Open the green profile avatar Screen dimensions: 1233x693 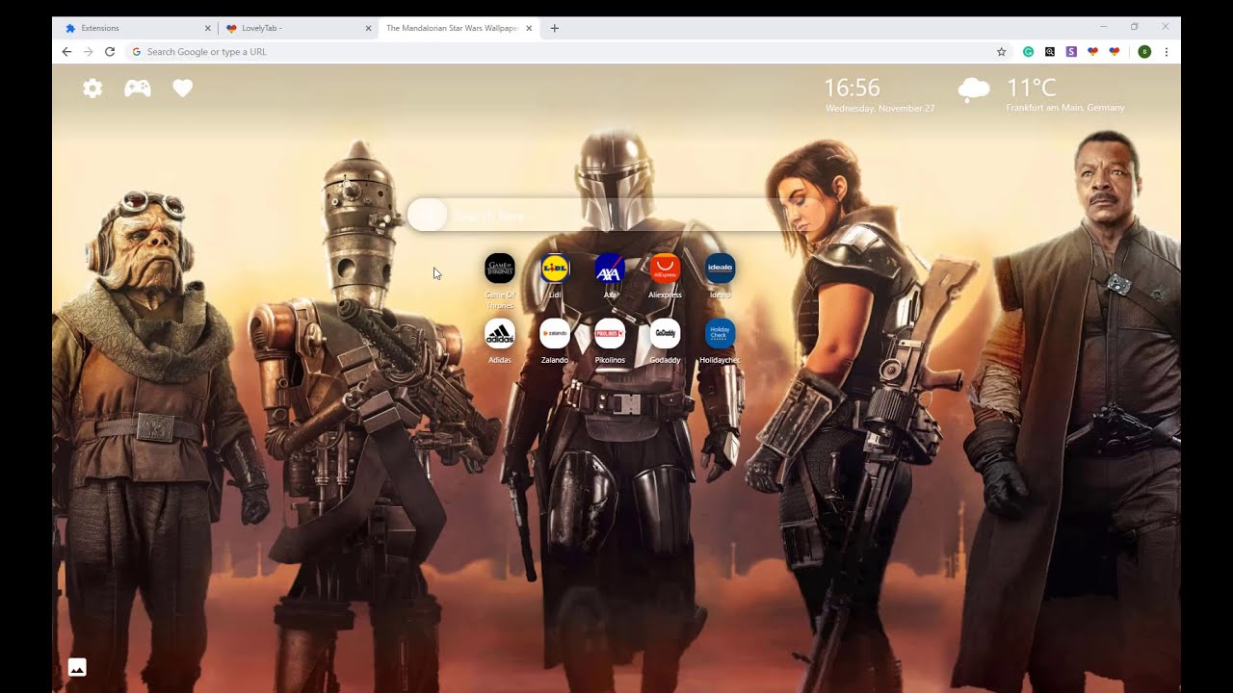tap(1144, 52)
